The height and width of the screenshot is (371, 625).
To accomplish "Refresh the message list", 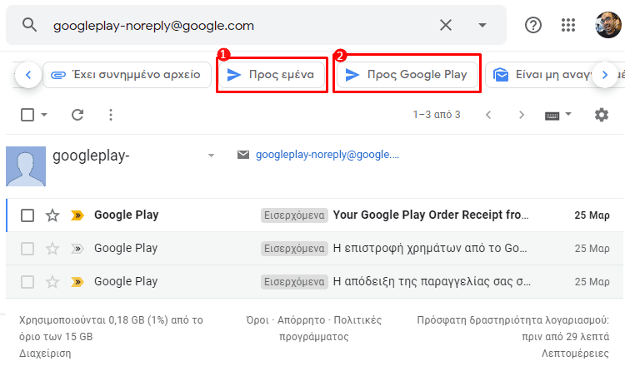I will [77, 115].
